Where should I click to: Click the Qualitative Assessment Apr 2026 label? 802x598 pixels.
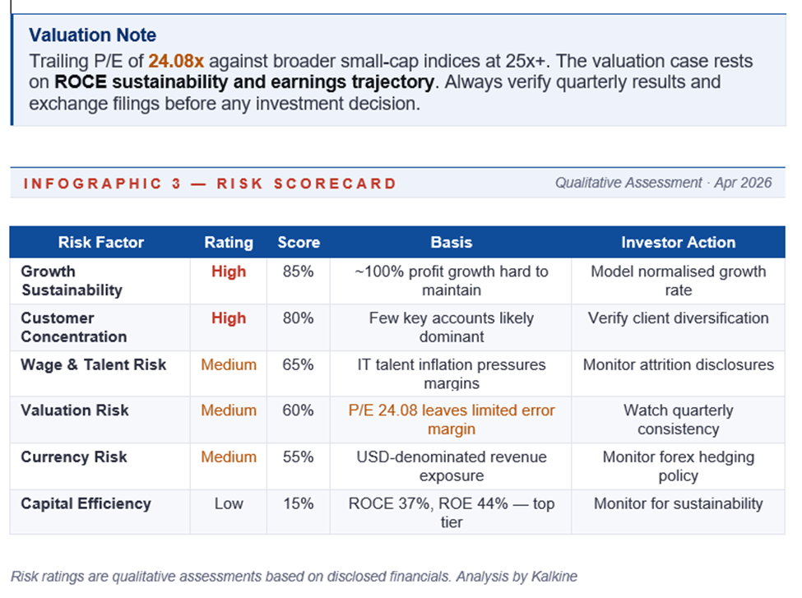click(x=663, y=183)
